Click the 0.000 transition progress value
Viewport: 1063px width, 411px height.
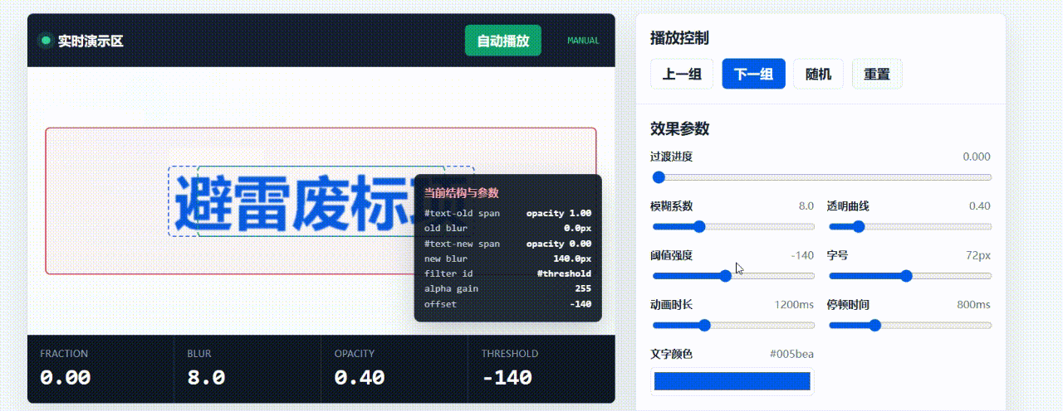[x=977, y=157]
